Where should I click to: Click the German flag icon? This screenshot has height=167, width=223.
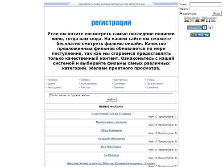(203, 20)
